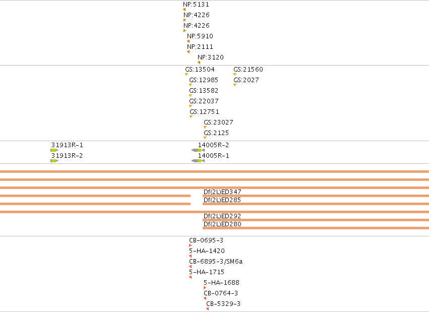Click the orange triangle under GS:13504
Screen dimensions: 429x312
(x=187, y=75)
